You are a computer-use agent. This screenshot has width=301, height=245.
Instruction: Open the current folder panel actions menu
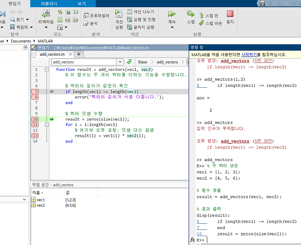click(25, 48)
